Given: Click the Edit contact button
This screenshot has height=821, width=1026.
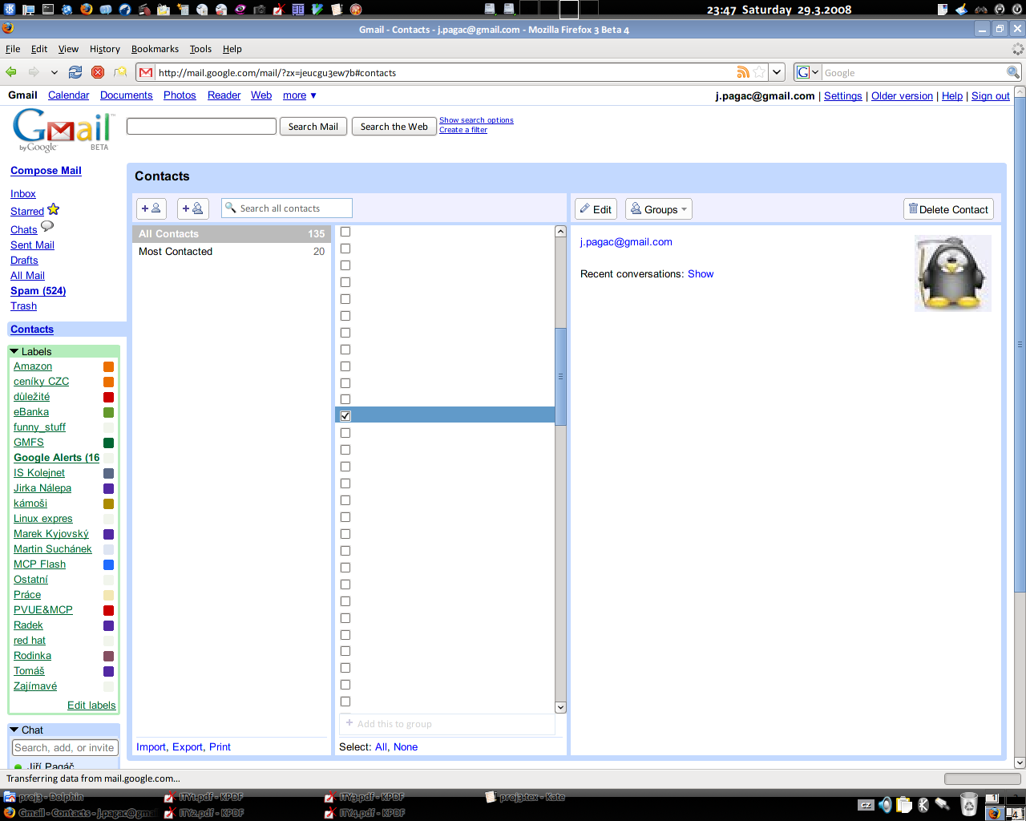Looking at the screenshot, I should (596, 209).
